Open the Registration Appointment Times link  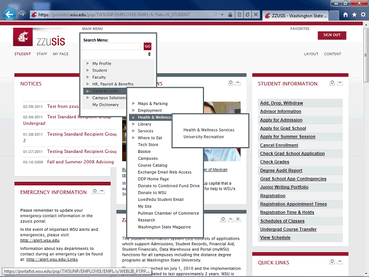click(x=293, y=204)
